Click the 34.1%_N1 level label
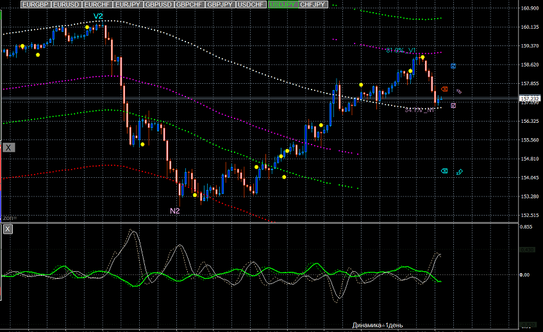The image size is (543, 332). (x=419, y=110)
